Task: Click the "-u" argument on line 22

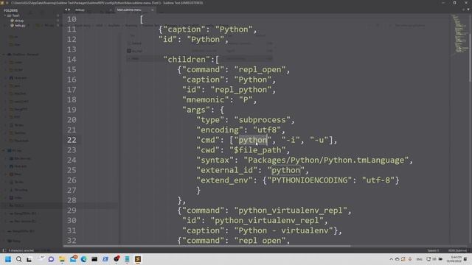Action: 319,140
